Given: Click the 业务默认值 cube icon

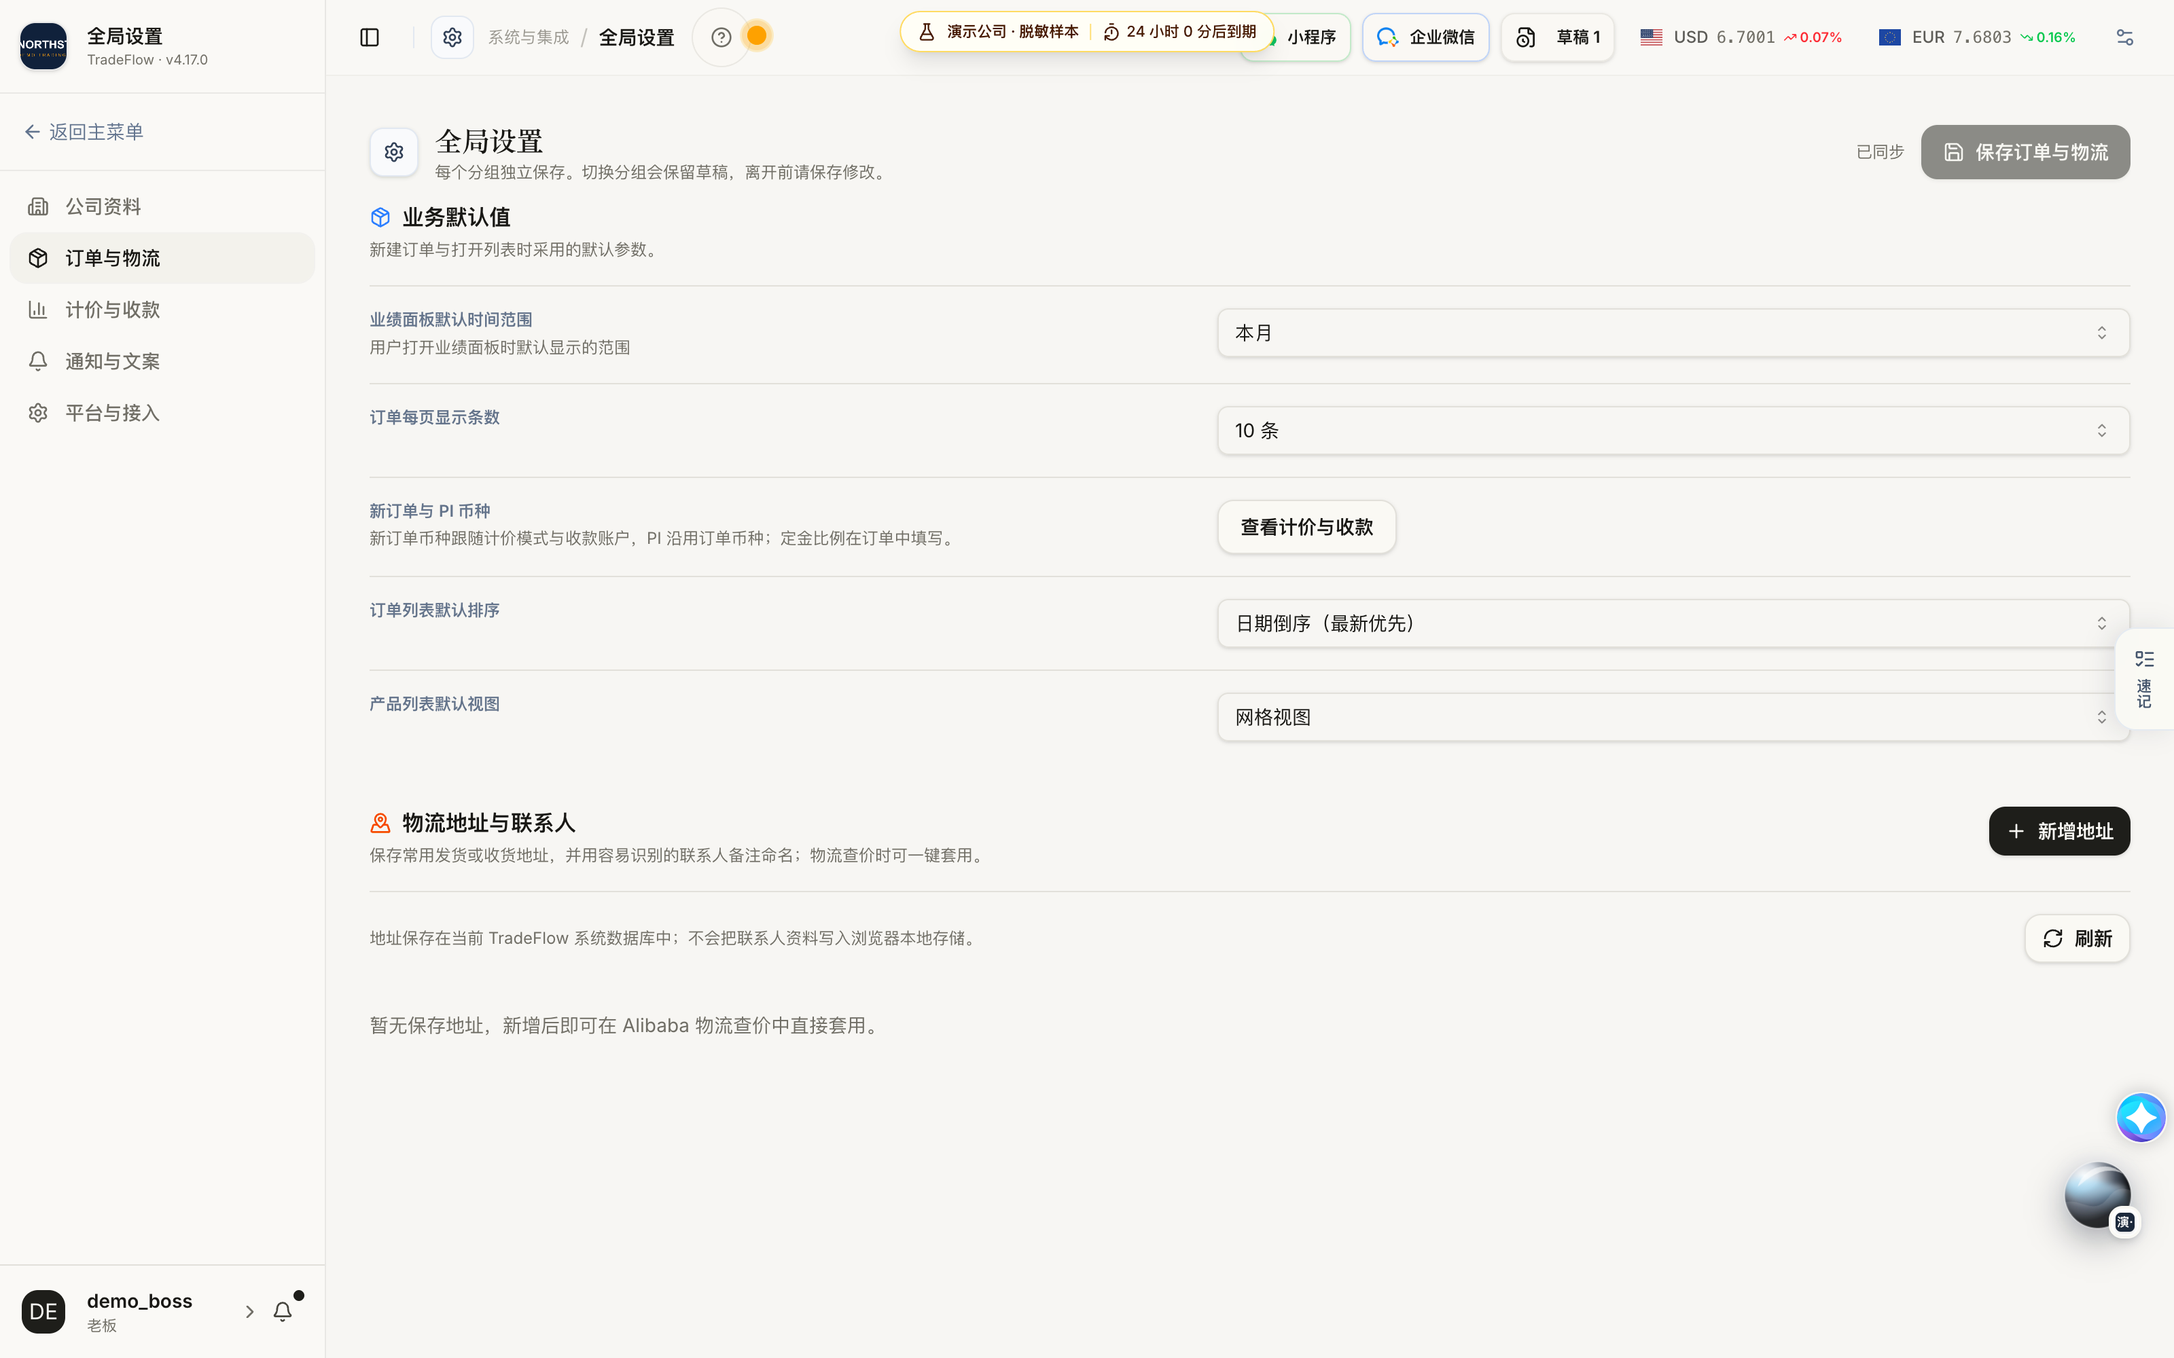Looking at the screenshot, I should [380, 217].
